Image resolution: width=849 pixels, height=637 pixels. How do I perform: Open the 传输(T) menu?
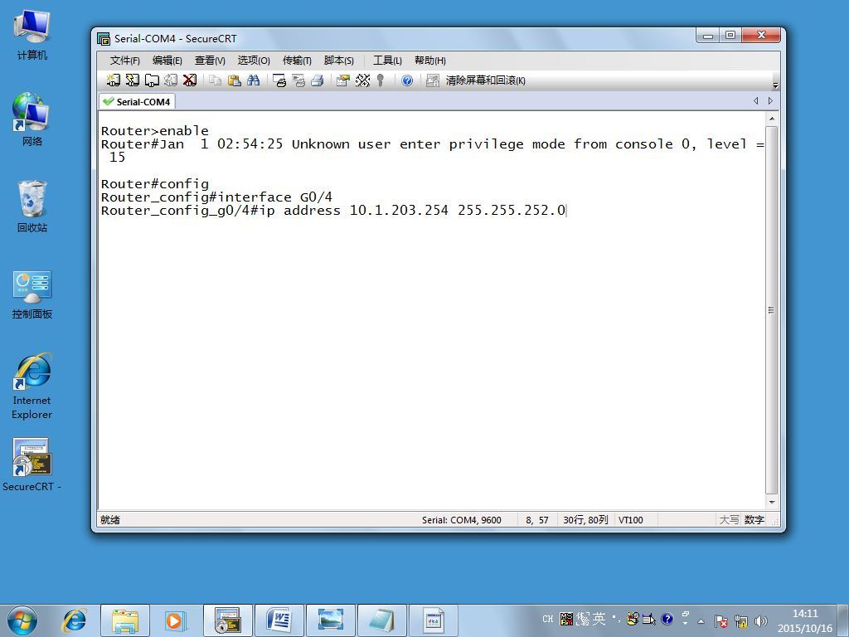(x=297, y=60)
